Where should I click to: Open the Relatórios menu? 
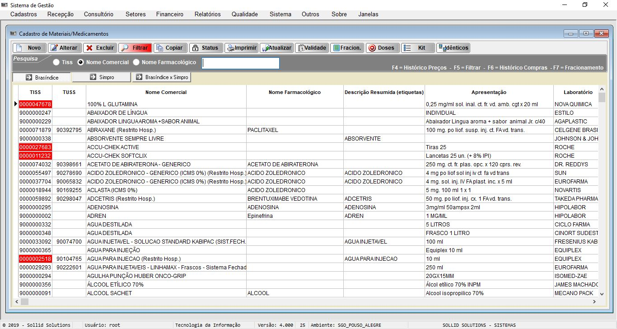tap(208, 14)
